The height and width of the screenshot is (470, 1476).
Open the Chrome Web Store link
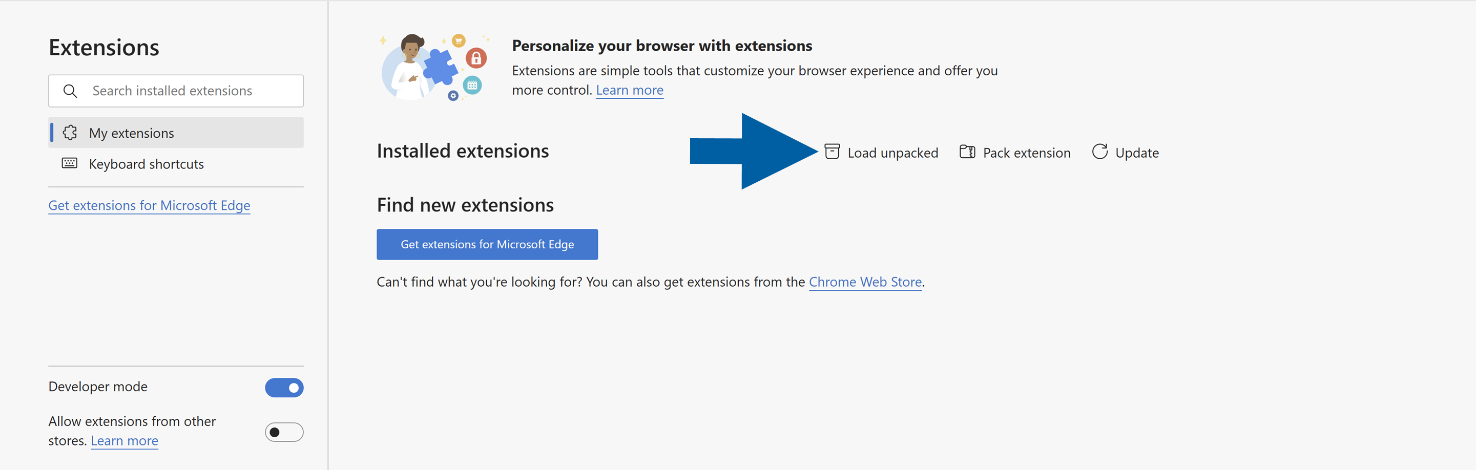tap(865, 282)
